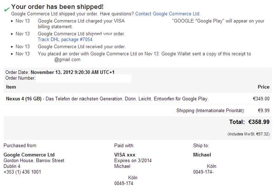Image resolution: width=276 pixels, height=195 pixels.
Task: Open the Contact Google Commerce Ltd link
Action: 168,14
